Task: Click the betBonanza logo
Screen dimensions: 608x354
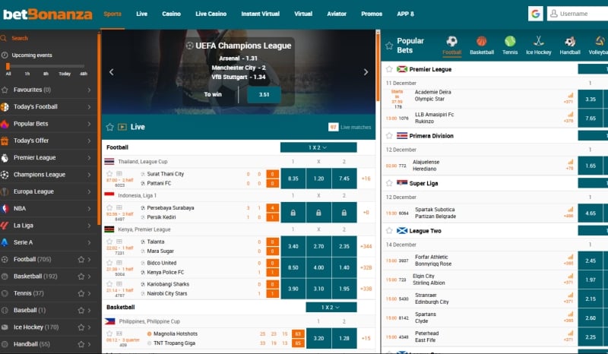Action: coord(48,14)
